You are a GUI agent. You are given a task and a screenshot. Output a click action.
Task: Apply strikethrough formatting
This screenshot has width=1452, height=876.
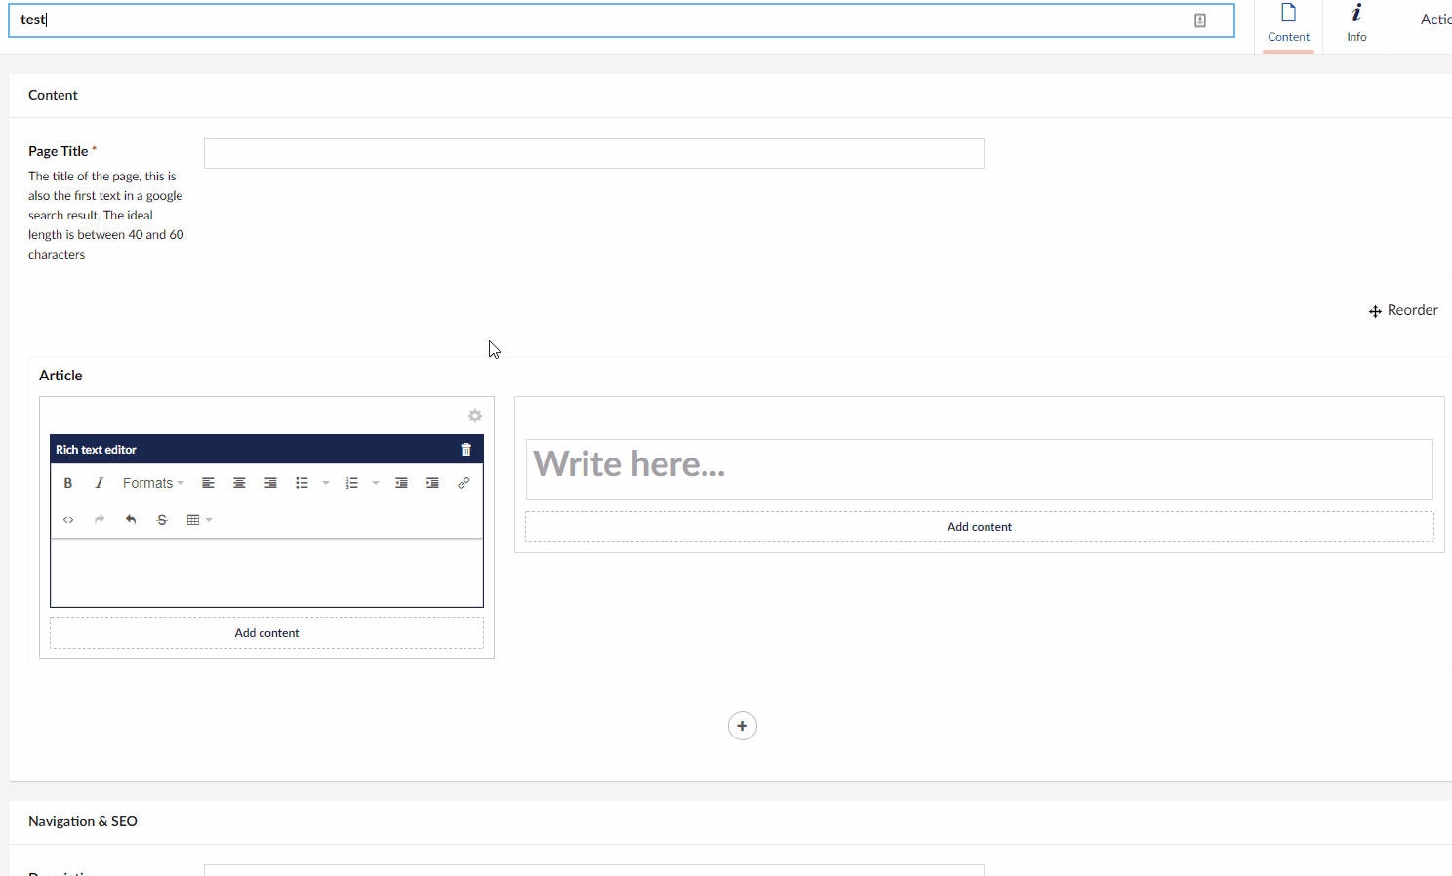(x=161, y=519)
